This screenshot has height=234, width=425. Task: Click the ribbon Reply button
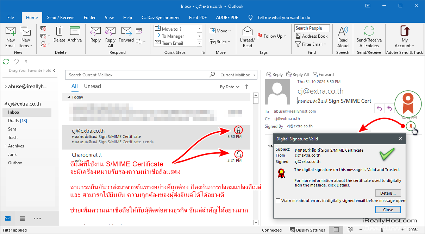pos(95,34)
